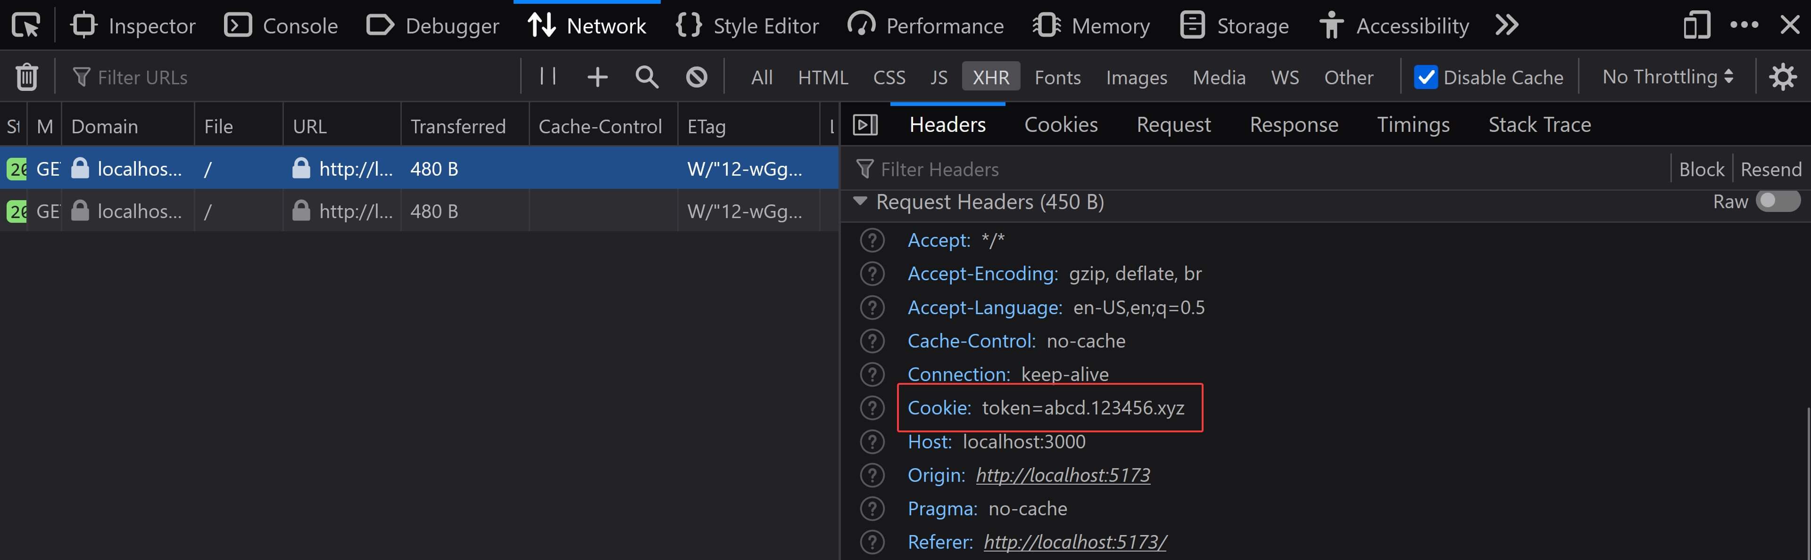Open help for the Accept-Language header
Screen dimensions: 1811x560
click(x=872, y=308)
